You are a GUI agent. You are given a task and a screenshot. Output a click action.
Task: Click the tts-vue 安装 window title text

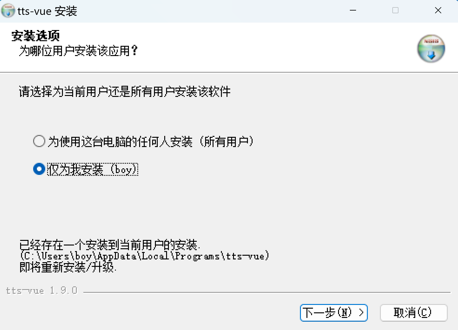click(x=47, y=11)
